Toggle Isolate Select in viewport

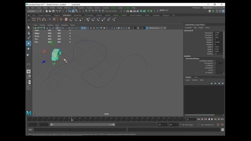pyautogui.click(x=115, y=28)
